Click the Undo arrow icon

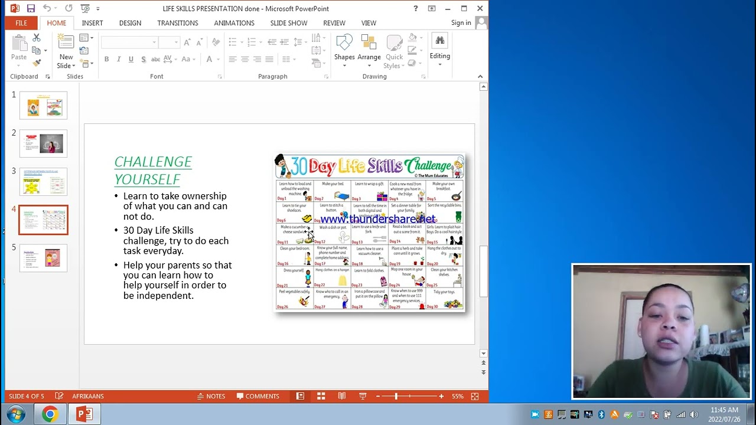pyautogui.click(x=47, y=8)
